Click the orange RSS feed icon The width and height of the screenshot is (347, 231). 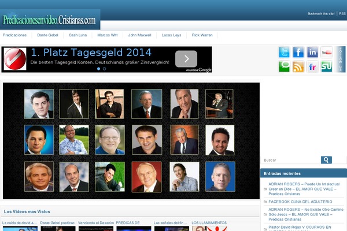pos(298,66)
